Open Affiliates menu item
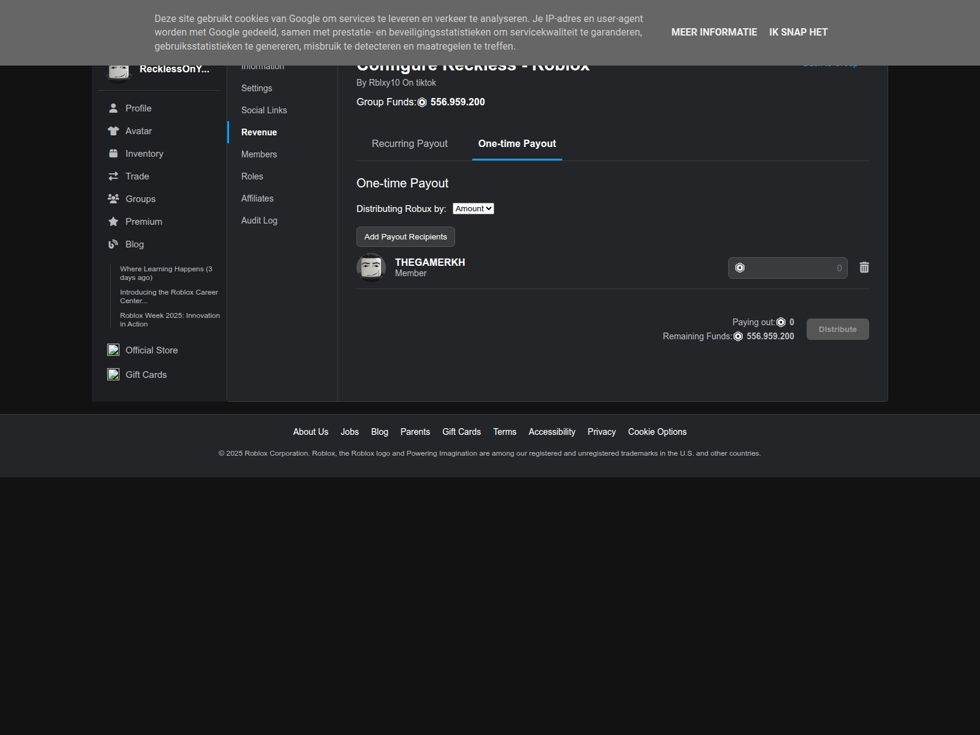 pos(257,198)
